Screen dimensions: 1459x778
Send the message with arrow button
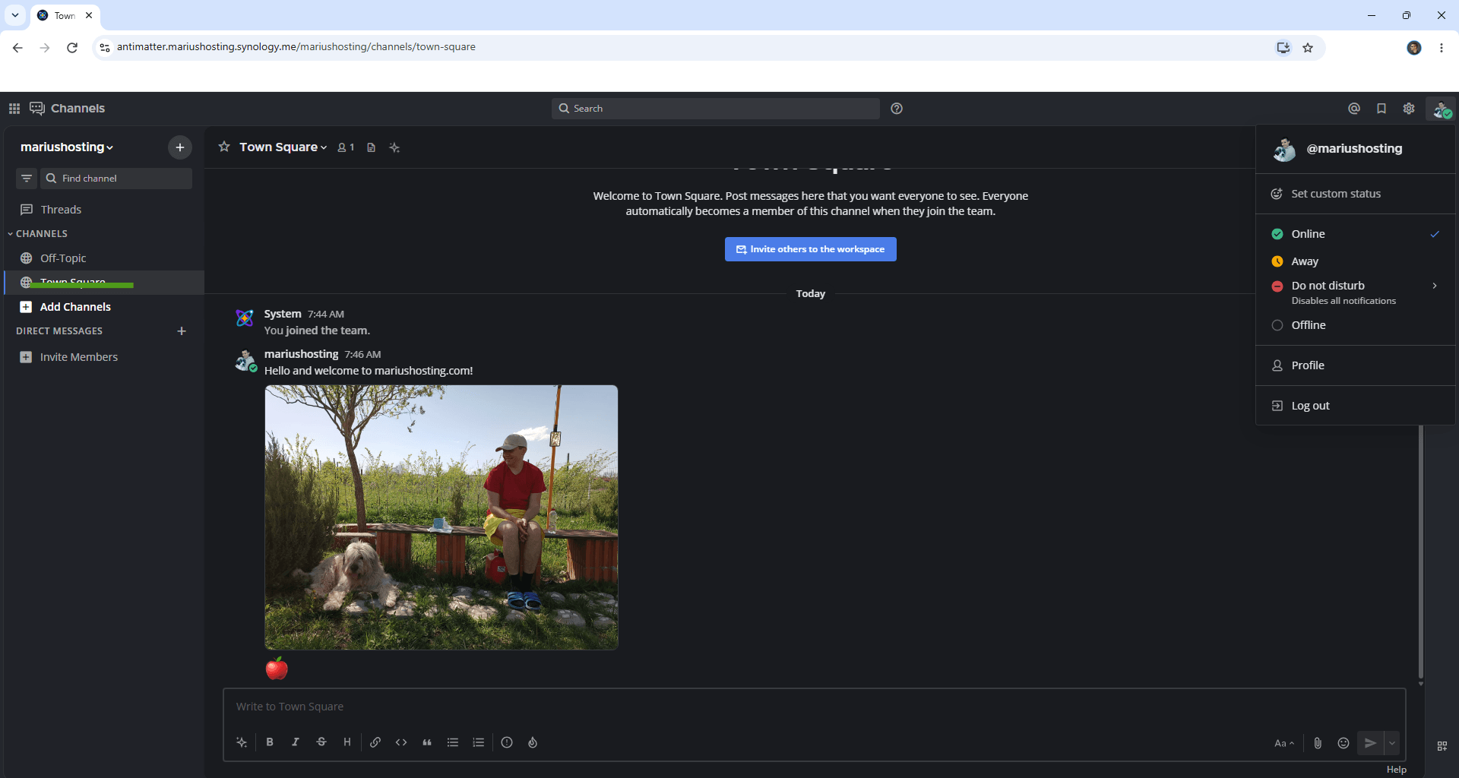pos(1370,743)
